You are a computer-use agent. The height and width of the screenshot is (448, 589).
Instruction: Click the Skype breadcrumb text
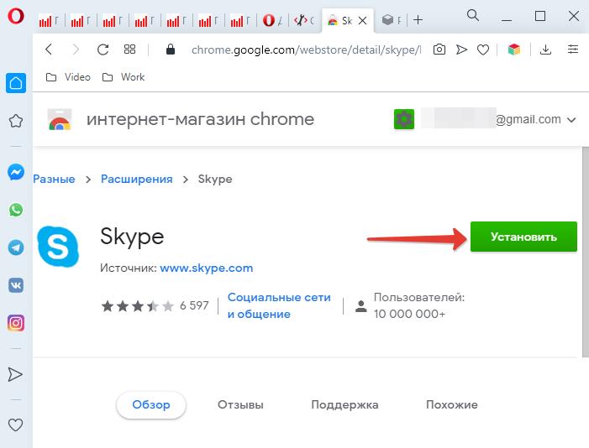point(215,179)
